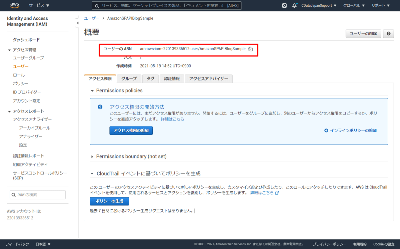Click アクセス権限の追加 button
This screenshot has height=249, width=400.
tap(131, 130)
